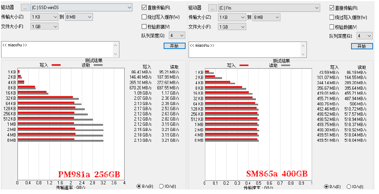Click the '86.18 MB/s' read value
The height and width of the screenshot is (194, 379).
click(357, 72)
